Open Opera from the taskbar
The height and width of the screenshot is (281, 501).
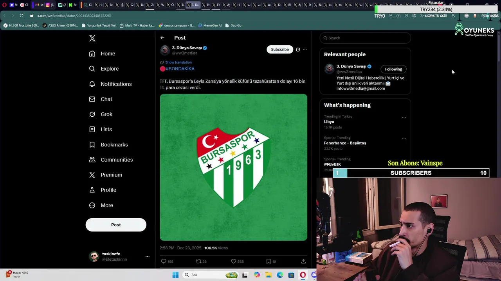pos(303,275)
